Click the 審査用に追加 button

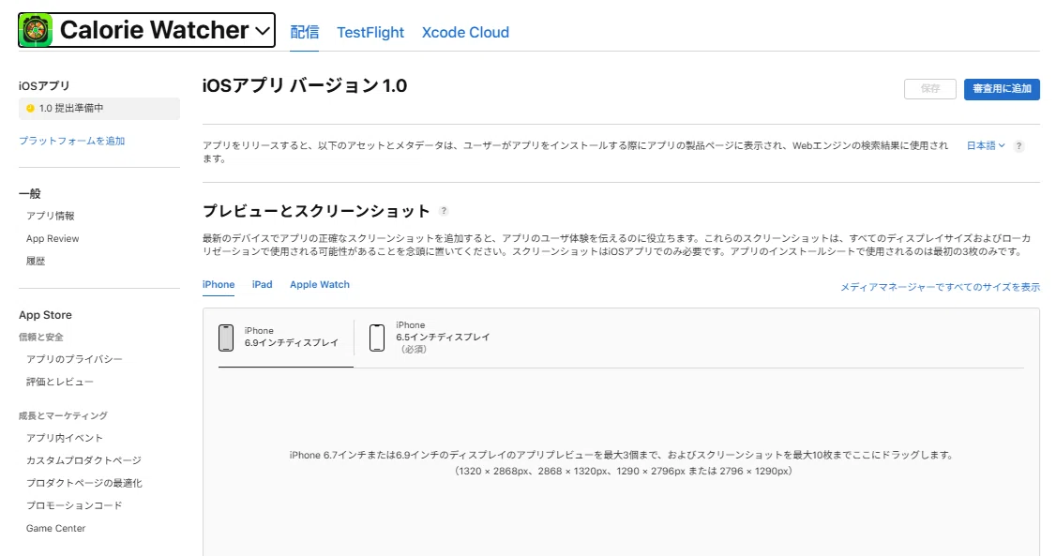coord(1002,89)
